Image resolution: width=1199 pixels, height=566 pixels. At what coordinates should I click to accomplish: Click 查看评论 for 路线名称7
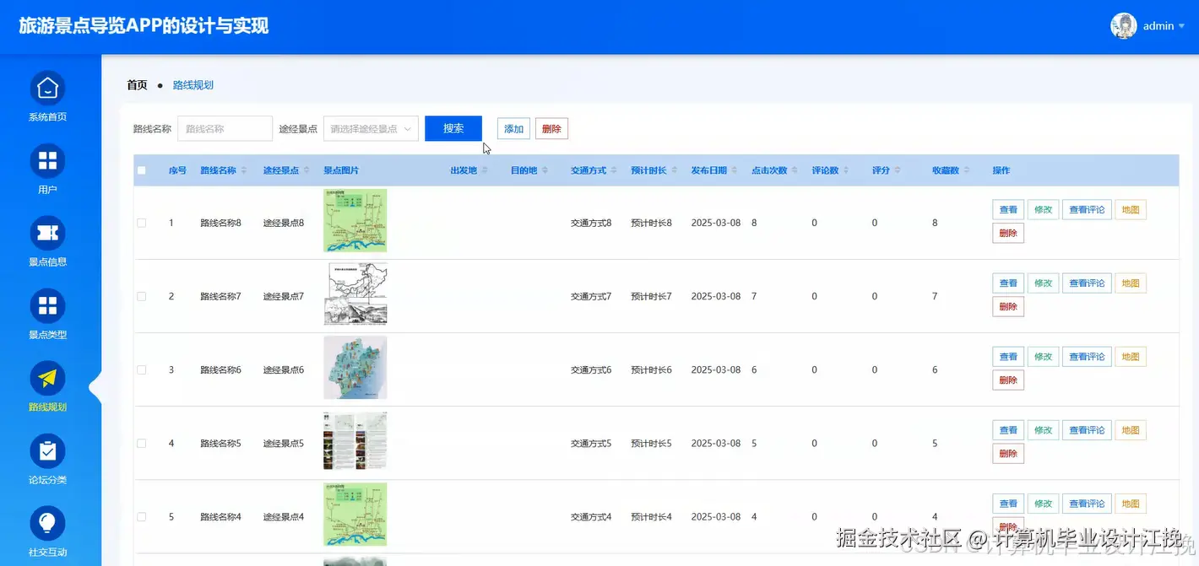(1087, 283)
